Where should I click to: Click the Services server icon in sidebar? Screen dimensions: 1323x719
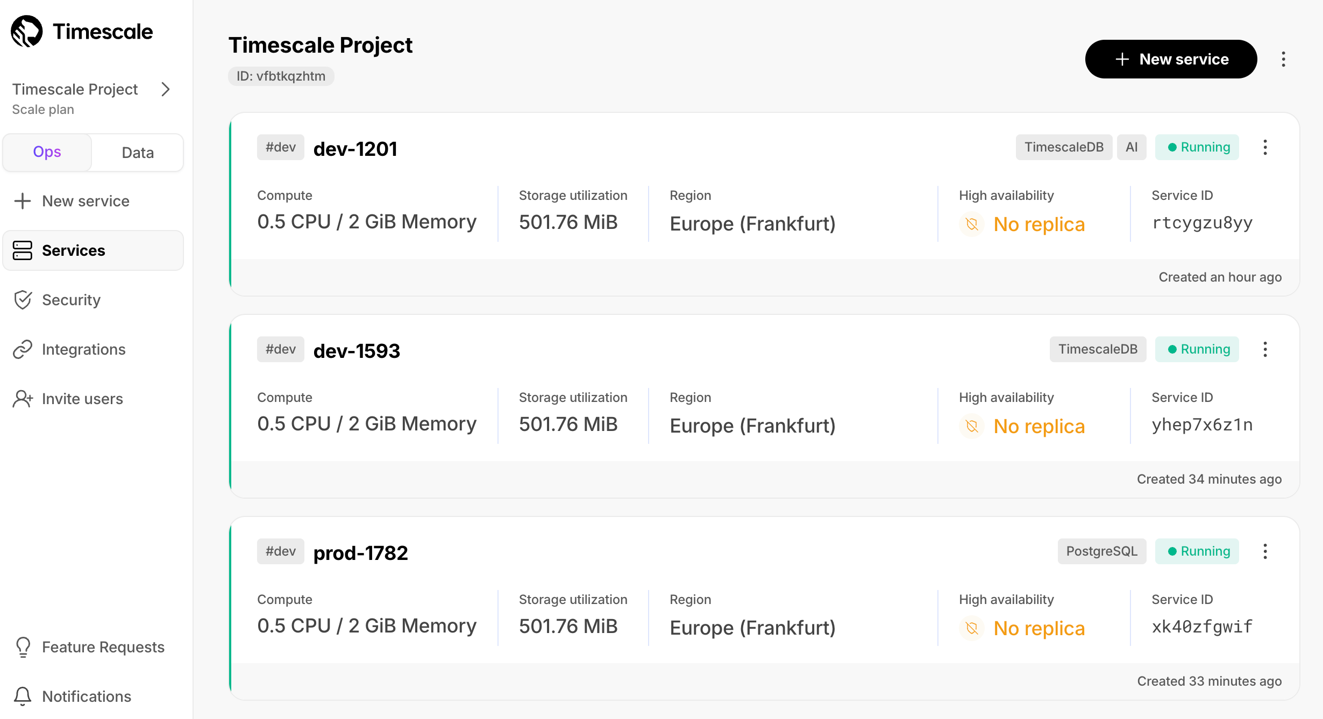tap(23, 250)
